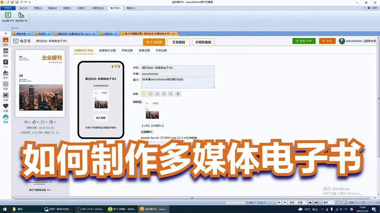This screenshot has width=380, height=213.
Task: Click the 文章编辑 button
Action: coord(179,42)
